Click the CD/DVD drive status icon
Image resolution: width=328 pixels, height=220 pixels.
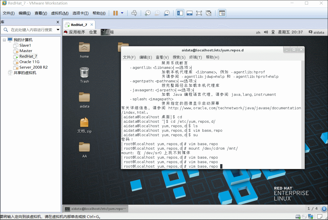click(304, 216)
